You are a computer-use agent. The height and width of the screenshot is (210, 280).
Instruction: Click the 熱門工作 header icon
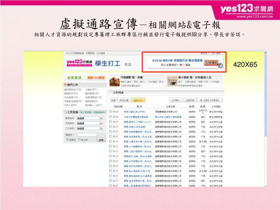coord(65,85)
